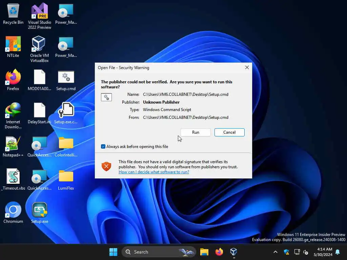347x260 pixels.
Task: Select Internet Download Manager shortcut
Action: click(13, 116)
